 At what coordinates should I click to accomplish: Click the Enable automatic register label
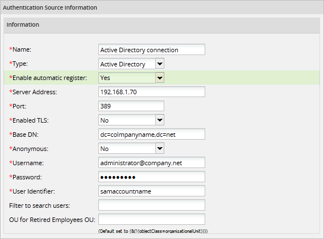[49, 78]
